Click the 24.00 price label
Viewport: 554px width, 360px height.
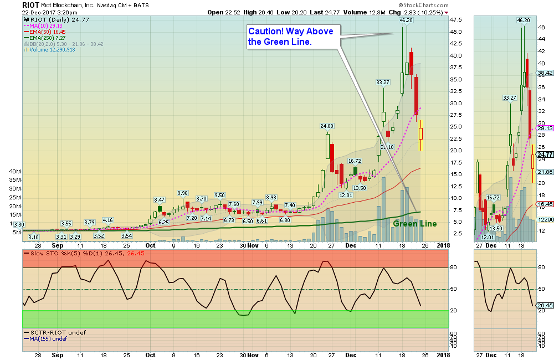click(327, 126)
